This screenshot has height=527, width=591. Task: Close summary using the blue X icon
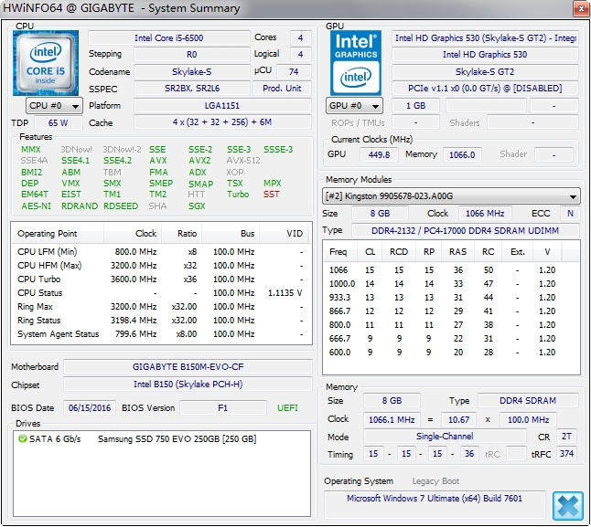566,503
